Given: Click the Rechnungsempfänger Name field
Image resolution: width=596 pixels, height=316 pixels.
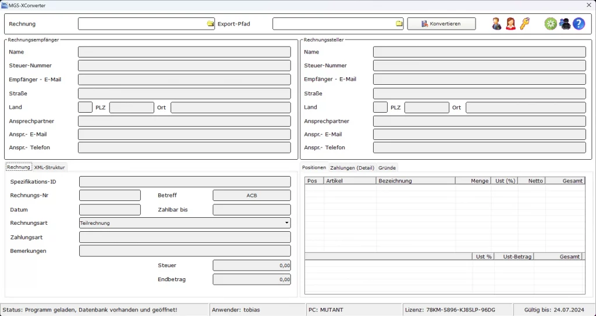Looking at the screenshot, I should (184, 52).
